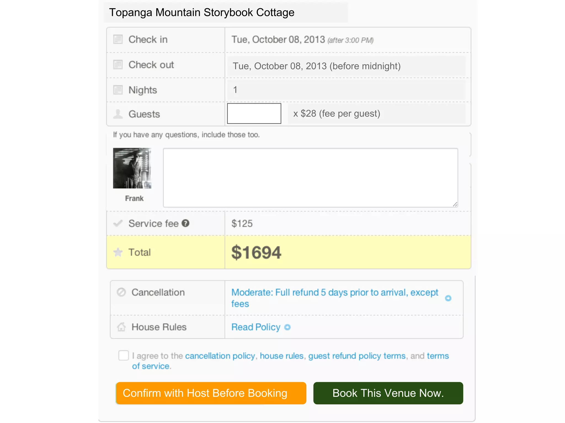The image size is (565, 423).
Task: Click the Total star icon
Action: (x=118, y=252)
